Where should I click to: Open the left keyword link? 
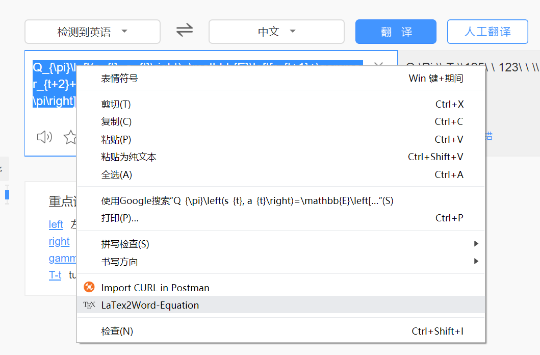(x=56, y=224)
